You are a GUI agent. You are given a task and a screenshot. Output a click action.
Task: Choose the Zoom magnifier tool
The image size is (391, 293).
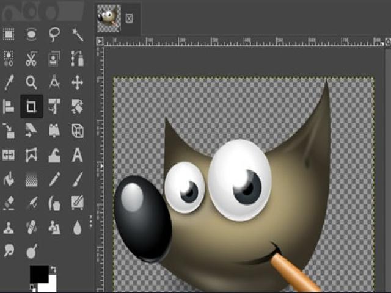click(31, 82)
